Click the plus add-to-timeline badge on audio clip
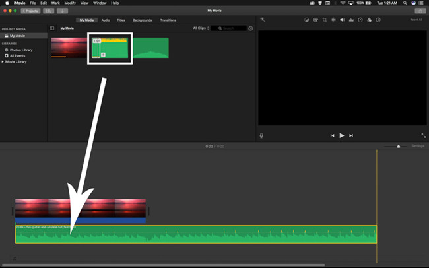 103,55
